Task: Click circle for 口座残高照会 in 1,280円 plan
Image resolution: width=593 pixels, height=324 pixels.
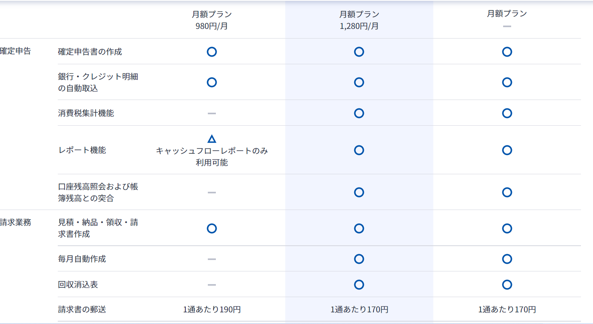Action: coord(359,192)
